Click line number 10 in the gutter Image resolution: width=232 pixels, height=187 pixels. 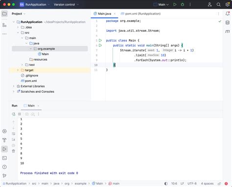(96, 65)
